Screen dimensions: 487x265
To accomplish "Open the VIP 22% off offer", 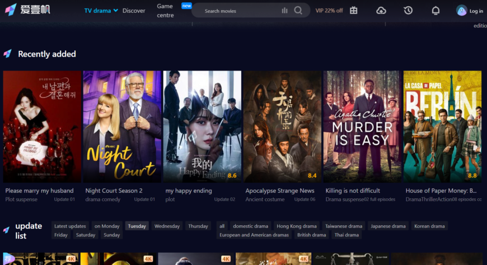I will point(329,11).
